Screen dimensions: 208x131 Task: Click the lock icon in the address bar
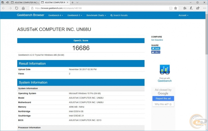coord(32,8)
